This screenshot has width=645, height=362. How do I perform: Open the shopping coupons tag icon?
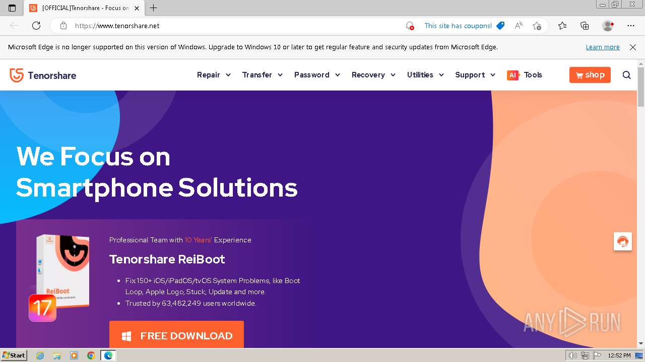500,26
